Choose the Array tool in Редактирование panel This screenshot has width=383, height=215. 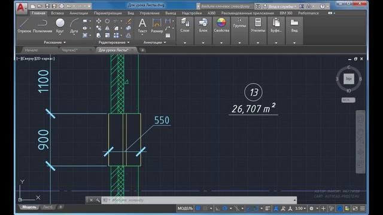116,35
